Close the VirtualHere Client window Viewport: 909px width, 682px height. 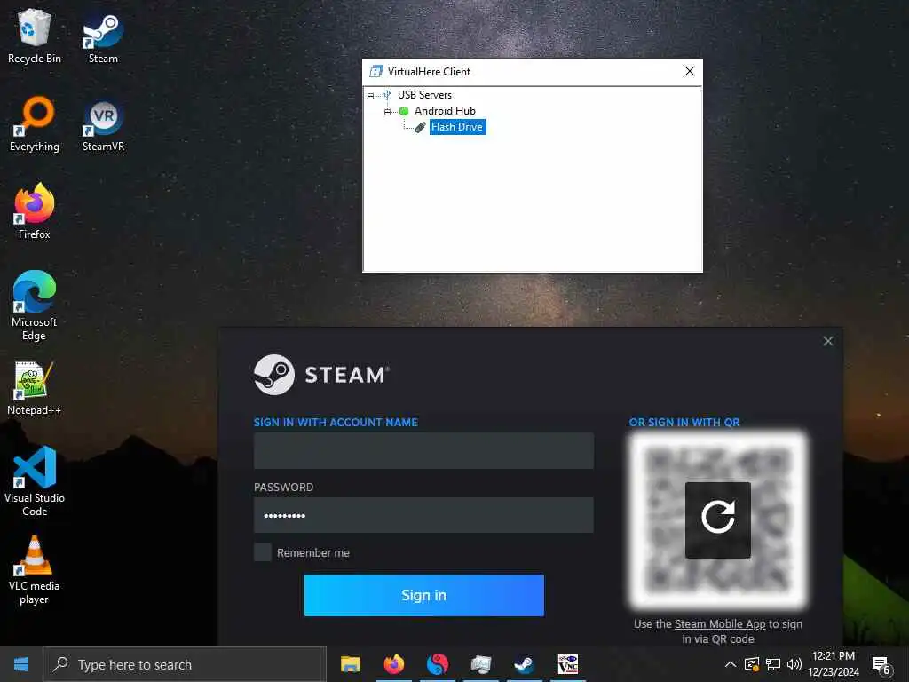click(689, 71)
